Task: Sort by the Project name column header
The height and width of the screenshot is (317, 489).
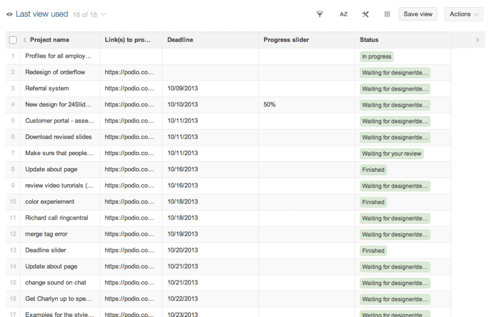Action: [50, 40]
